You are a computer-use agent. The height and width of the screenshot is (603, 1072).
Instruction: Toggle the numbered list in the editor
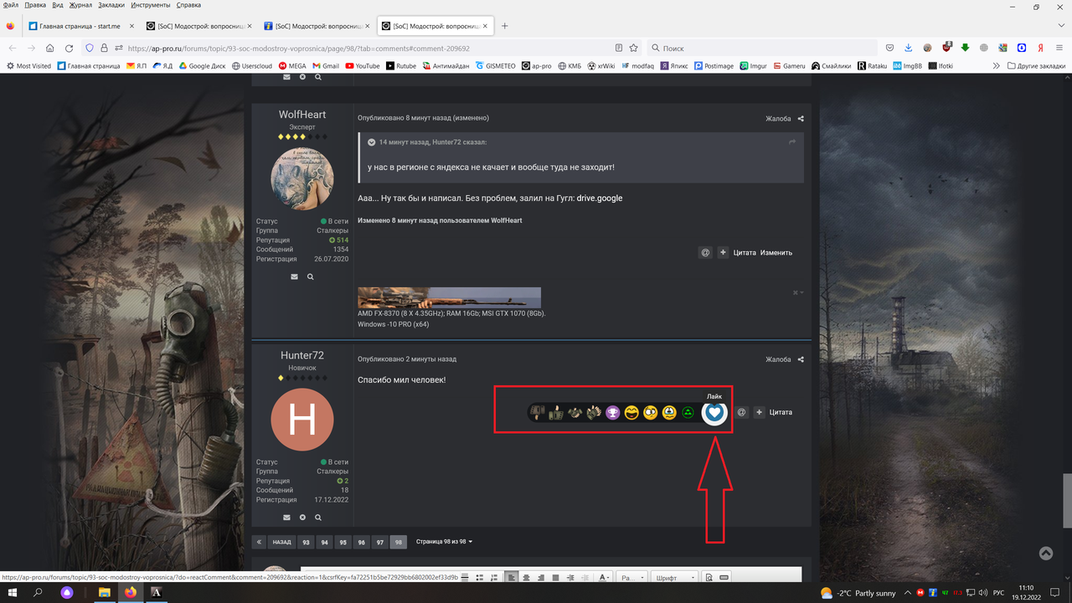point(494,577)
